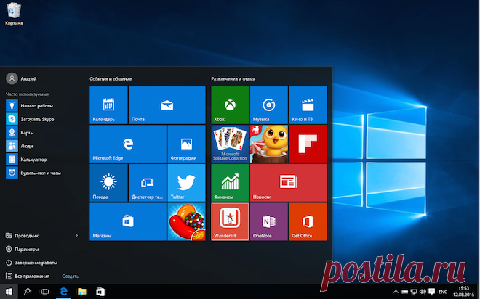Open the Погода weather tile

[108, 183]
